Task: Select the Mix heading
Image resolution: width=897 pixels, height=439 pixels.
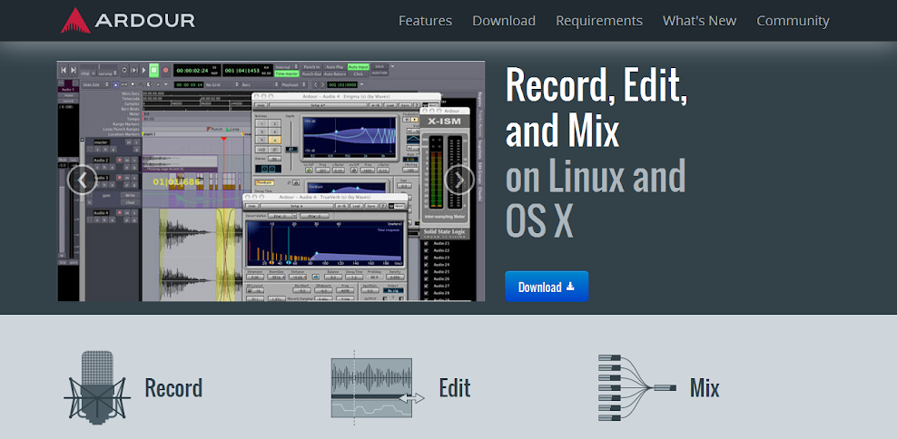Action: pyautogui.click(x=705, y=387)
